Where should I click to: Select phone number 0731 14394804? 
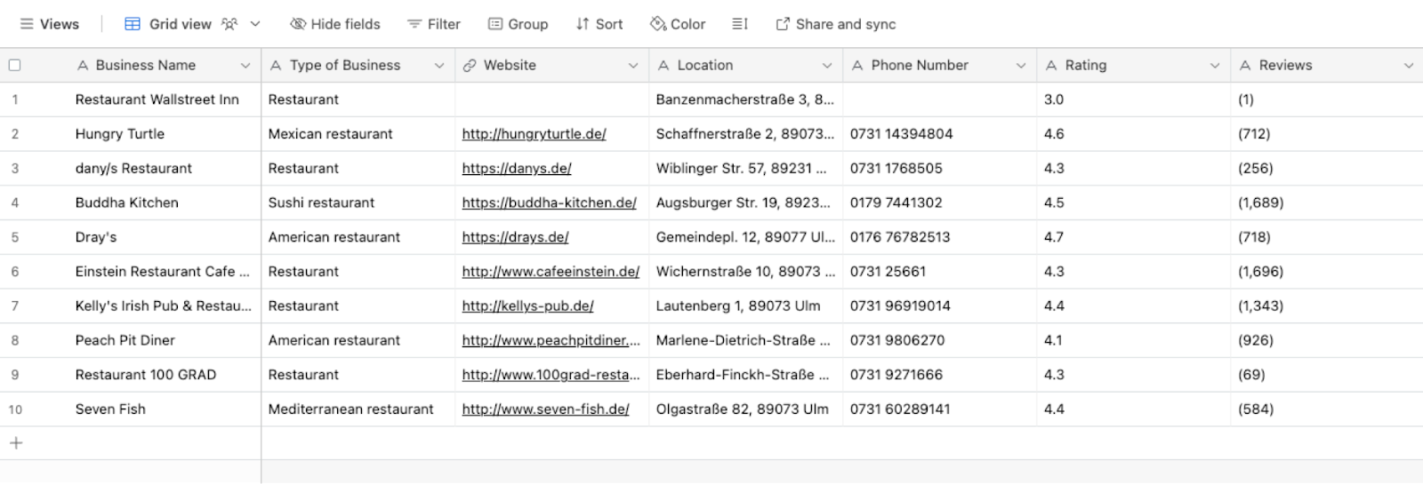click(x=940, y=134)
